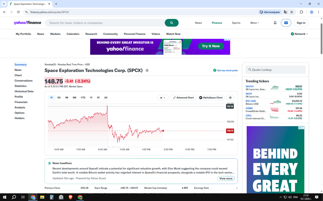Open the CRWD trending ticker
This screenshot has width=323, height=201.
249,108
